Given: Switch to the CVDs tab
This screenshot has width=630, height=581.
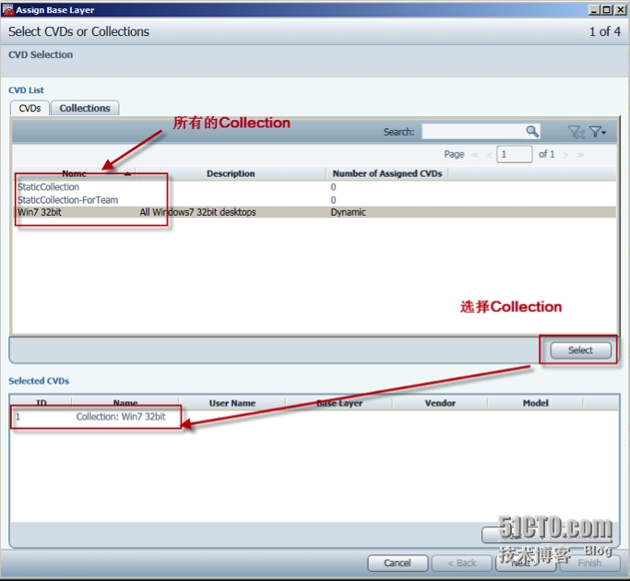Looking at the screenshot, I should 30,108.
